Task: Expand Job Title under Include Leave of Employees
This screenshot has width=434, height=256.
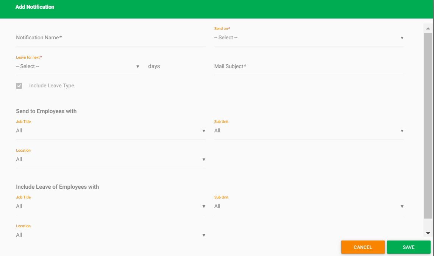Action: [x=111, y=206]
